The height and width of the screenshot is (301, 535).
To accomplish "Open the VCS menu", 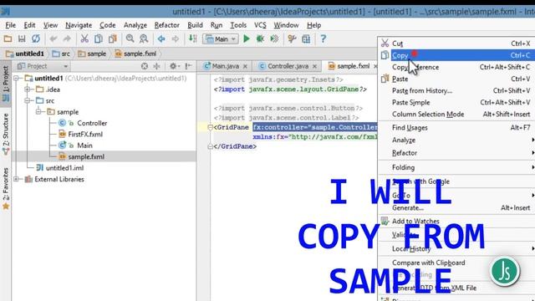I will click(260, 25).
